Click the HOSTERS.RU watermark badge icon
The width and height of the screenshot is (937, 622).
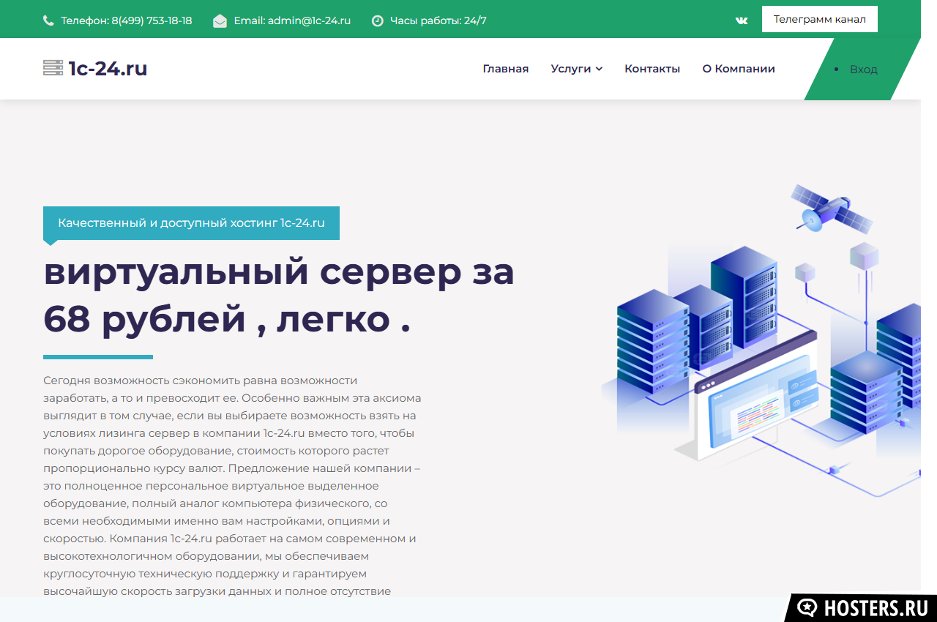click(807, 607)
